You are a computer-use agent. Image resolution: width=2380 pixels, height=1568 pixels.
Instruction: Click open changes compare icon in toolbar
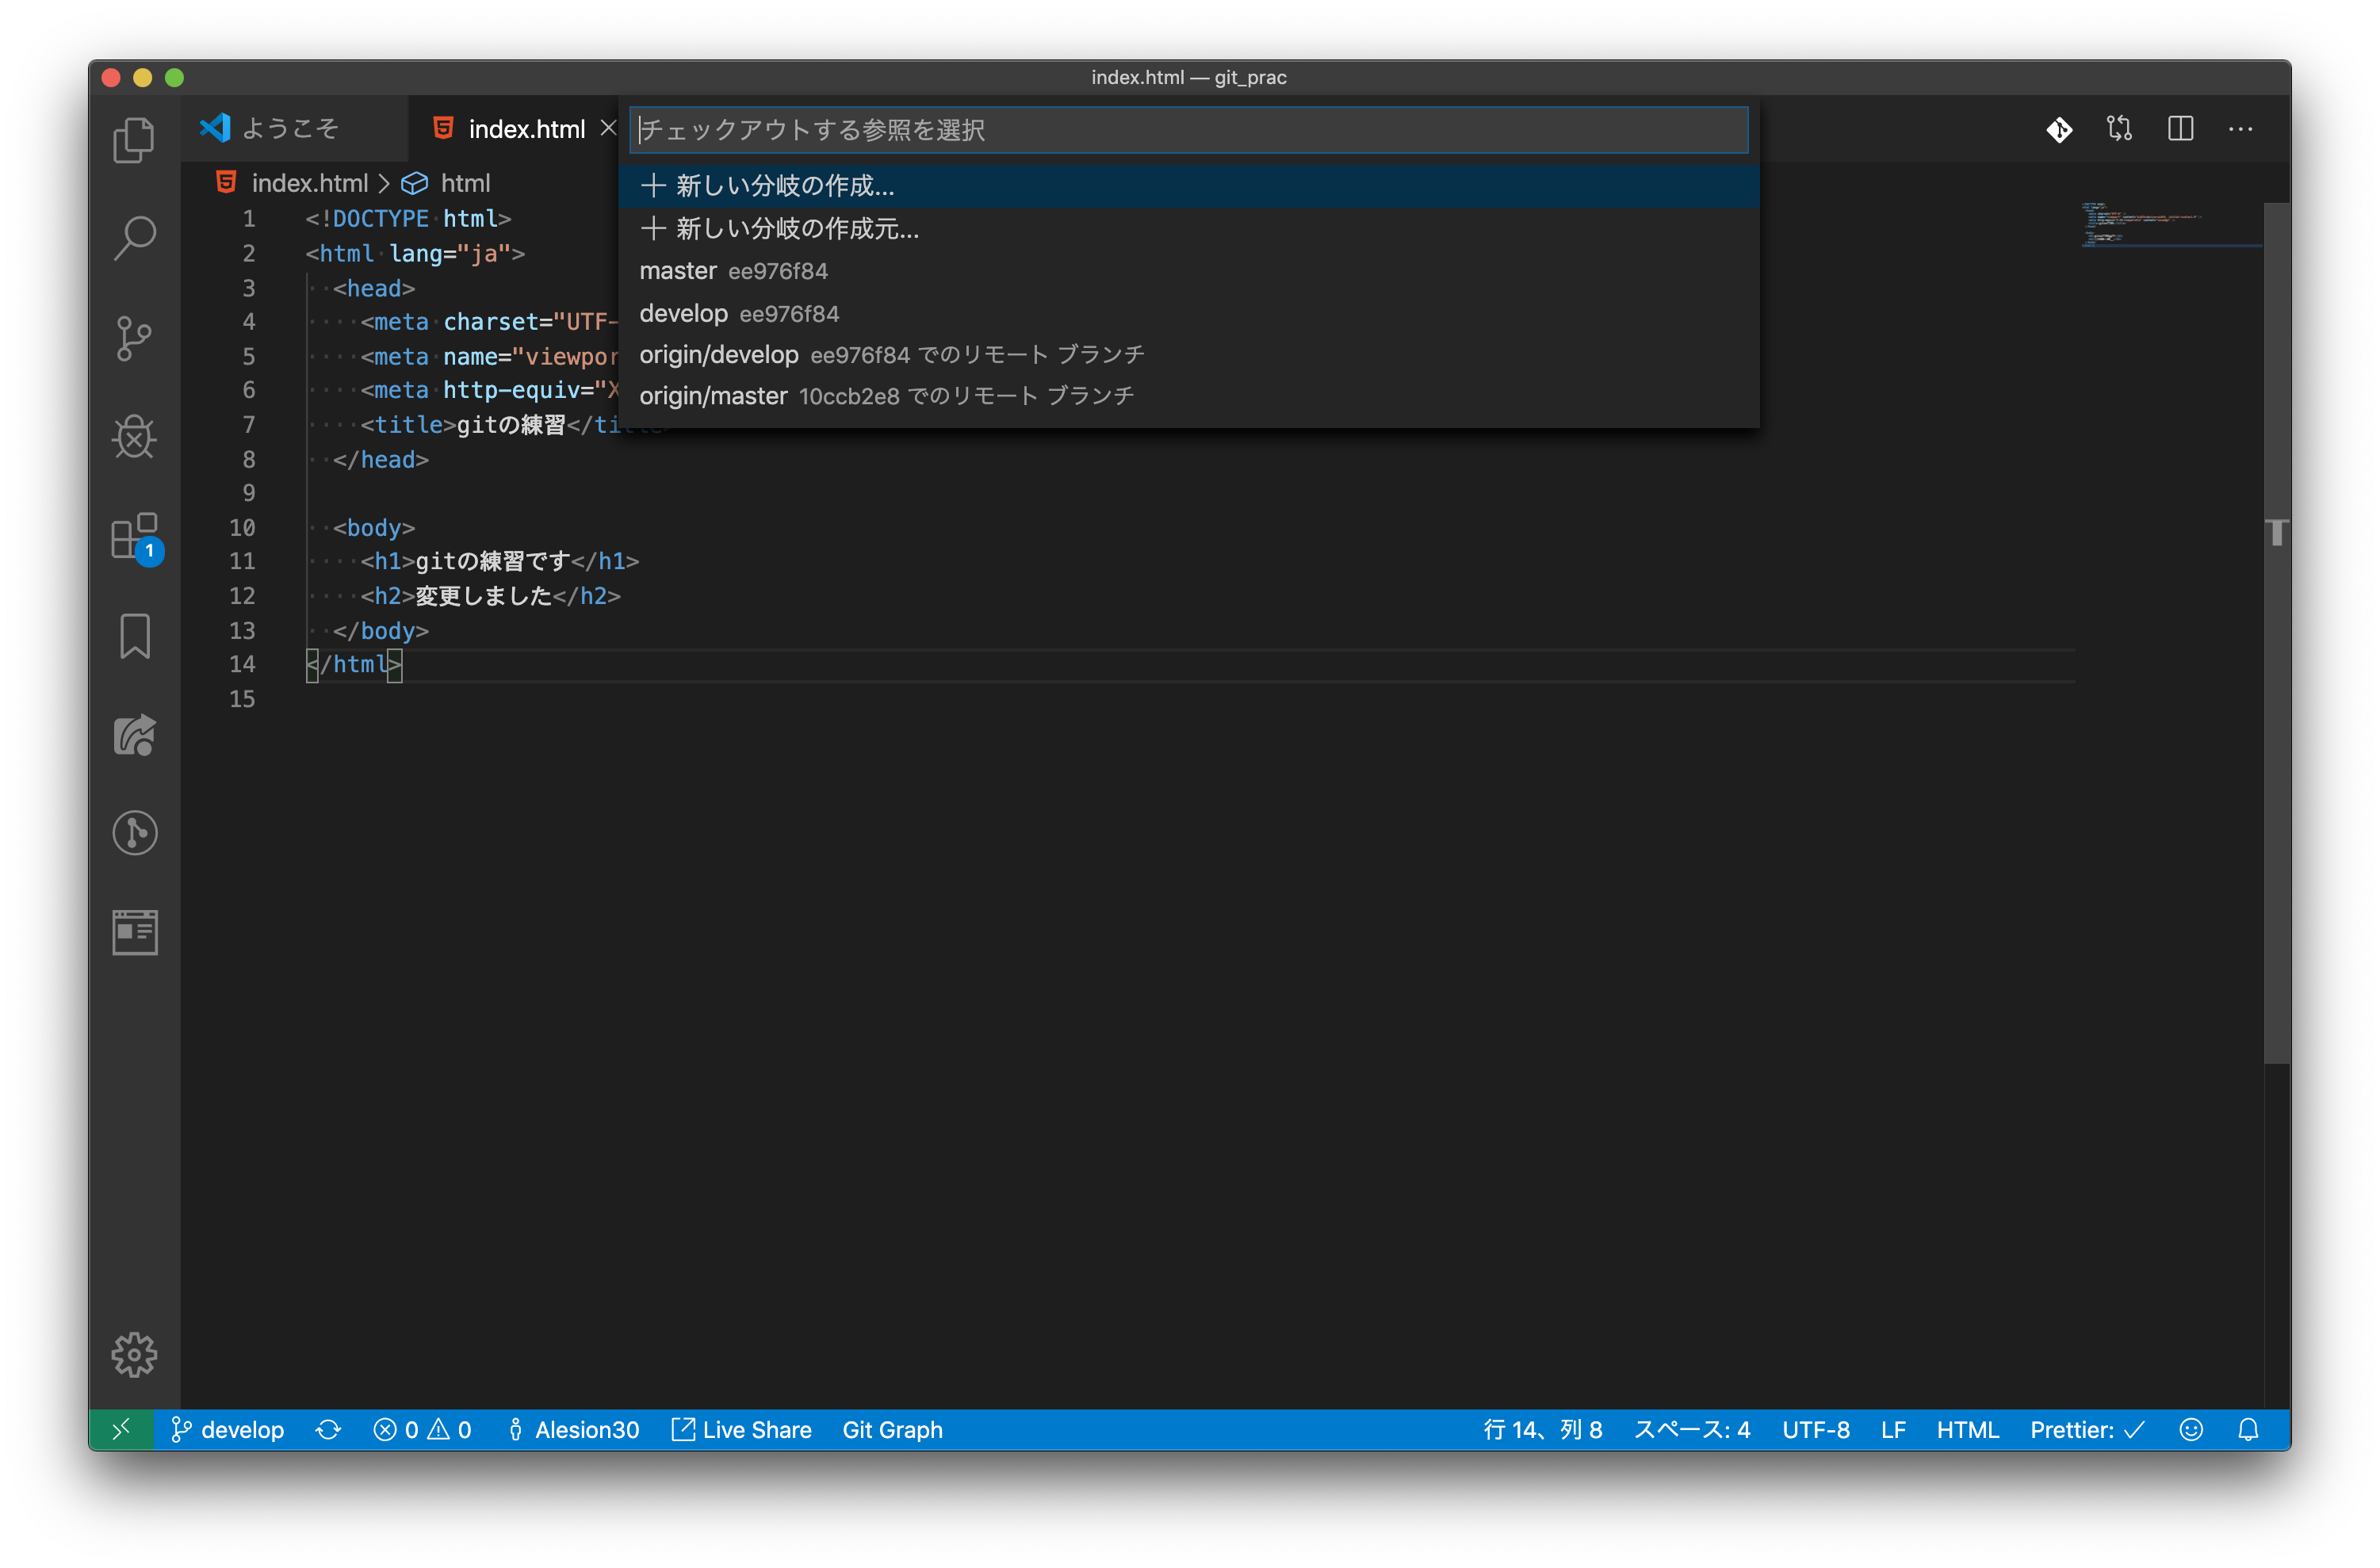tap(2119, 129)
